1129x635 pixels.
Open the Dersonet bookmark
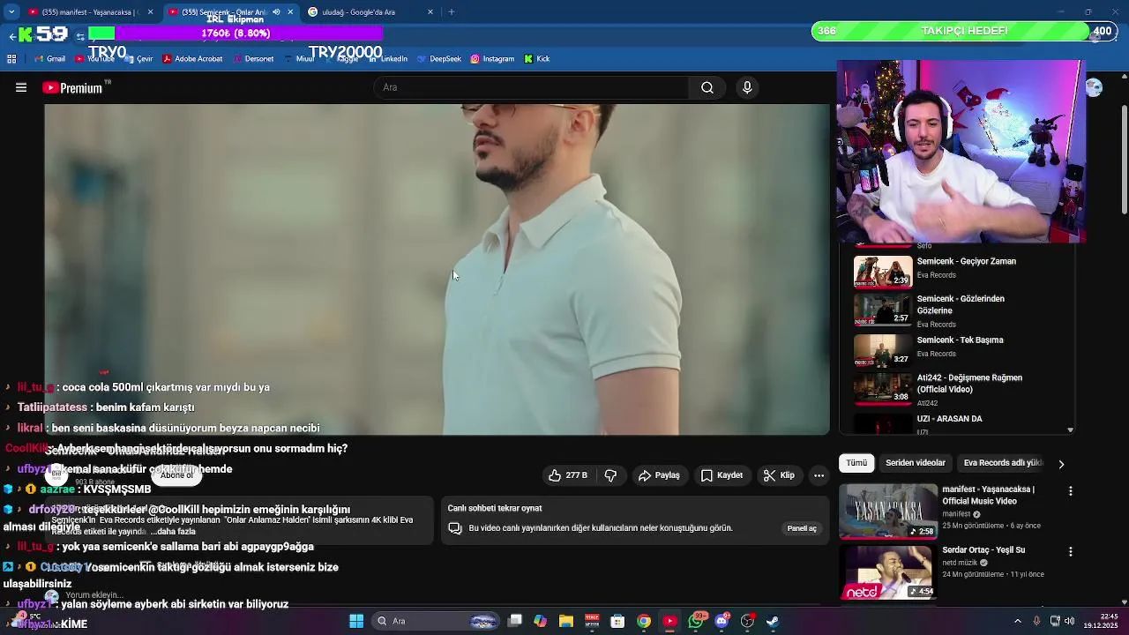coord(252,59)
